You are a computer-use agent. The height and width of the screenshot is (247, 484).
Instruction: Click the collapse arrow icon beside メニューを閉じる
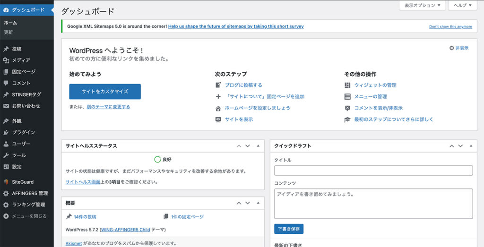(6, 216)
